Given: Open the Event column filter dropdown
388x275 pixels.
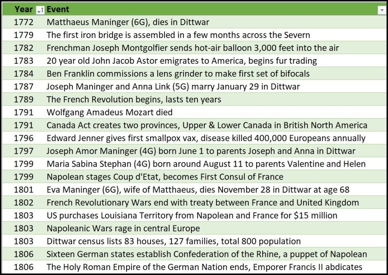Looking at the screenshot, I should click(x=381, y=10).
